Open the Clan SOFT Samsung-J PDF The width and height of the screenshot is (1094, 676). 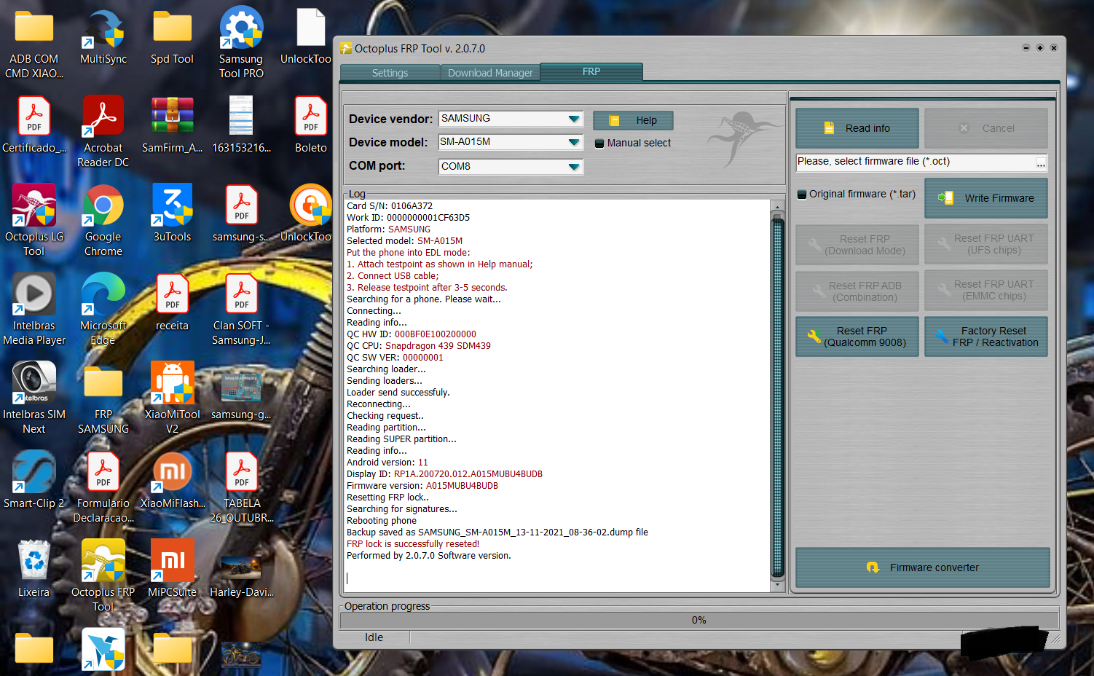[x=241, y=310]
